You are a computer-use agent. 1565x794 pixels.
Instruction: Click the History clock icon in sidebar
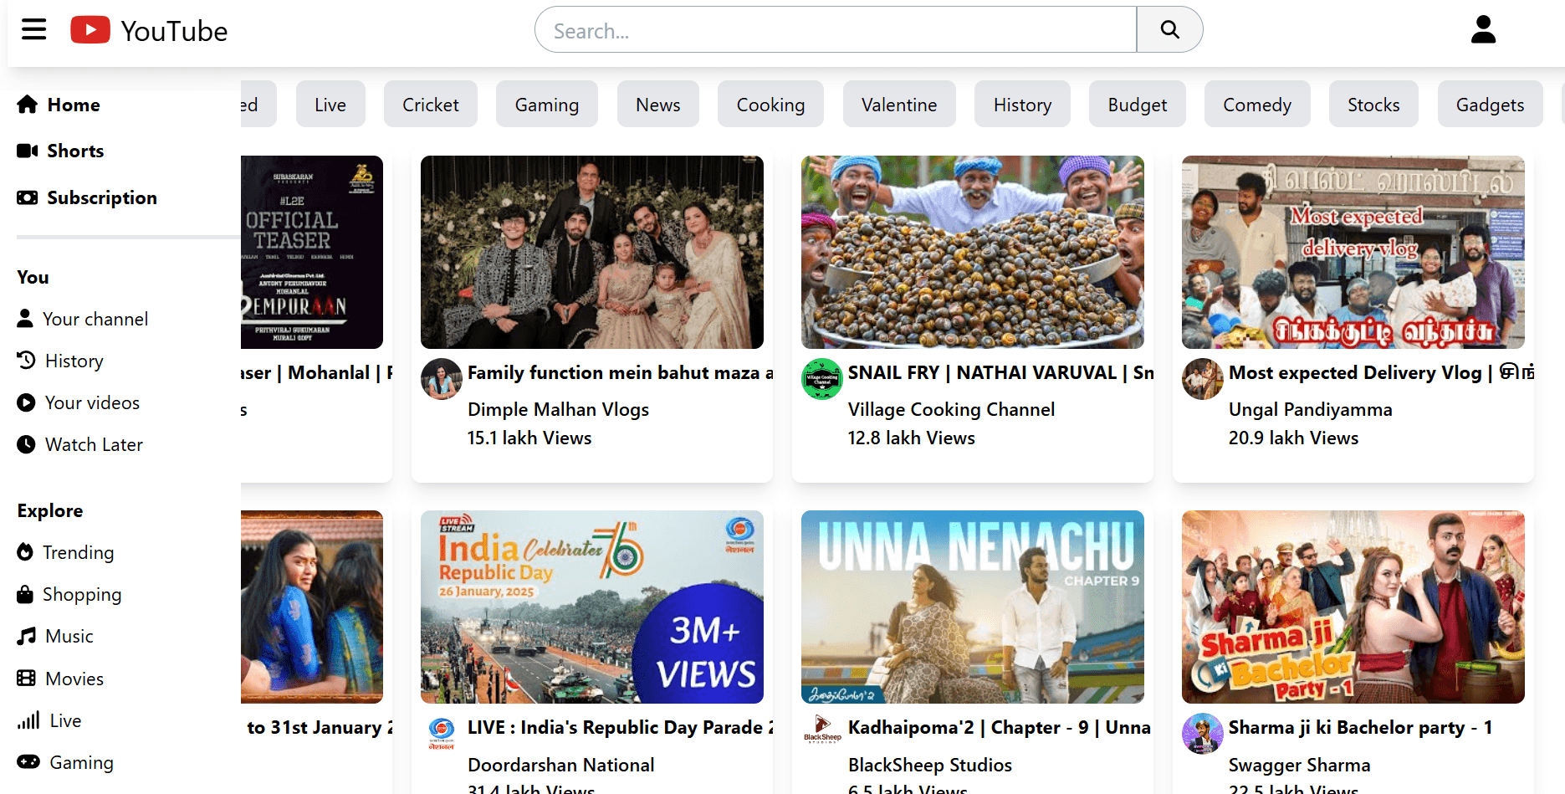tap(26, 361)
